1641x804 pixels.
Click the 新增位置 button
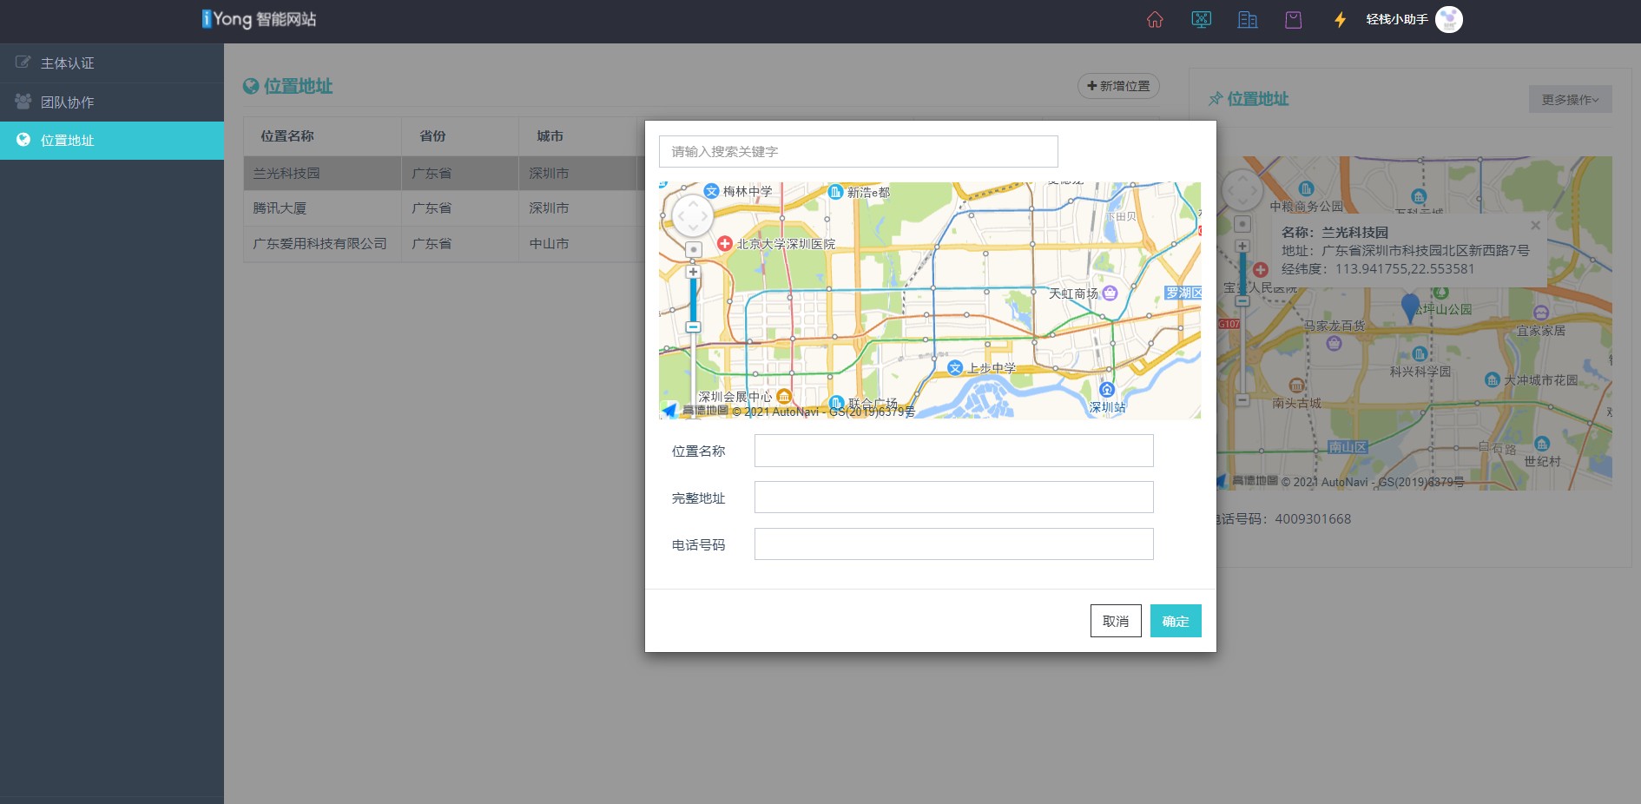[1118, 86]
